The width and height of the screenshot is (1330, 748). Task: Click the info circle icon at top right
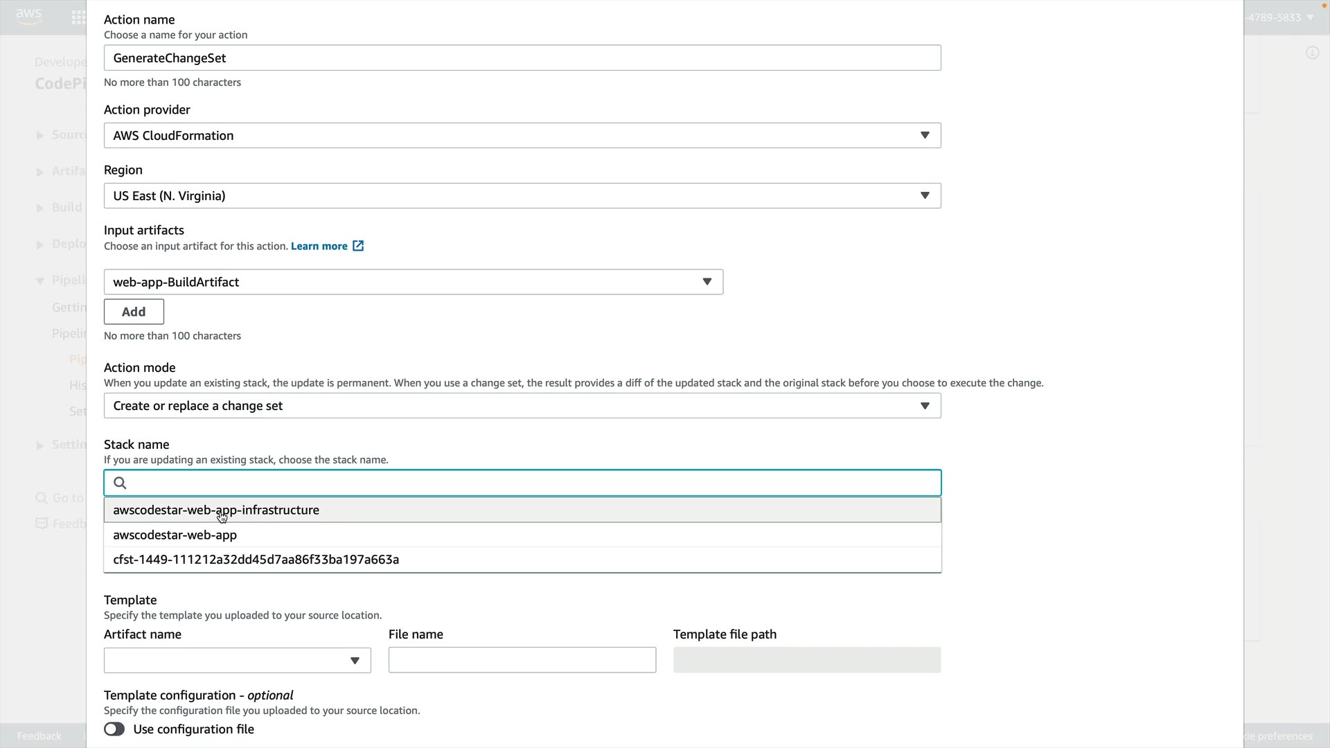(1312, 53)
